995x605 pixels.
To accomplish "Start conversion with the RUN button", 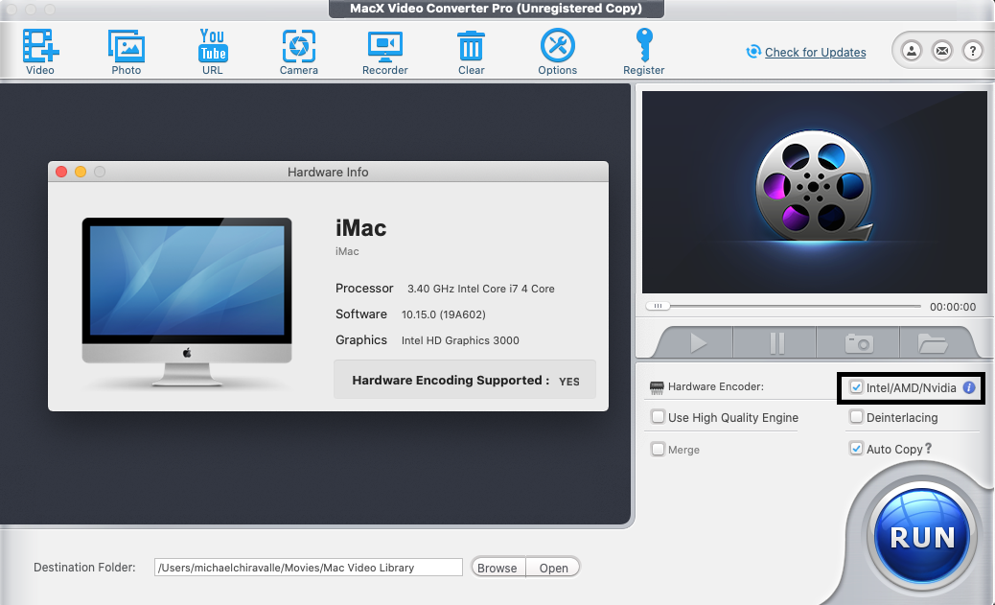I will pyautogui.click(x=922, y=536).
